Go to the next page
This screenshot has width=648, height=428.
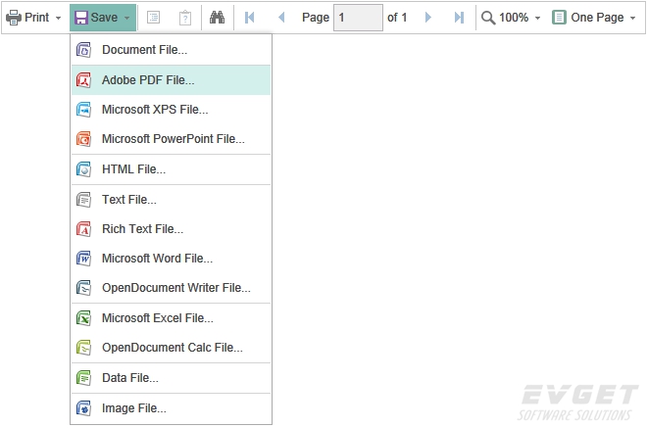pyautogui.click(x=427, y=18)
